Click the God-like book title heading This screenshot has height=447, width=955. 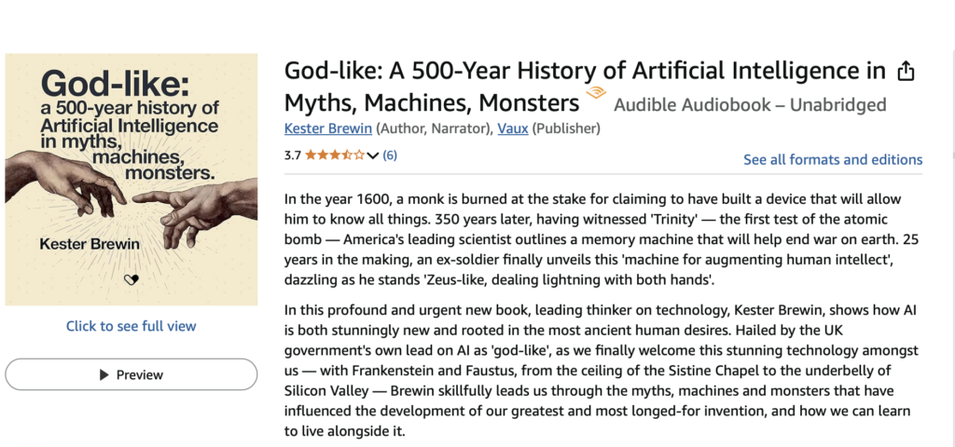pyautogui.click(x=585, y=87)
